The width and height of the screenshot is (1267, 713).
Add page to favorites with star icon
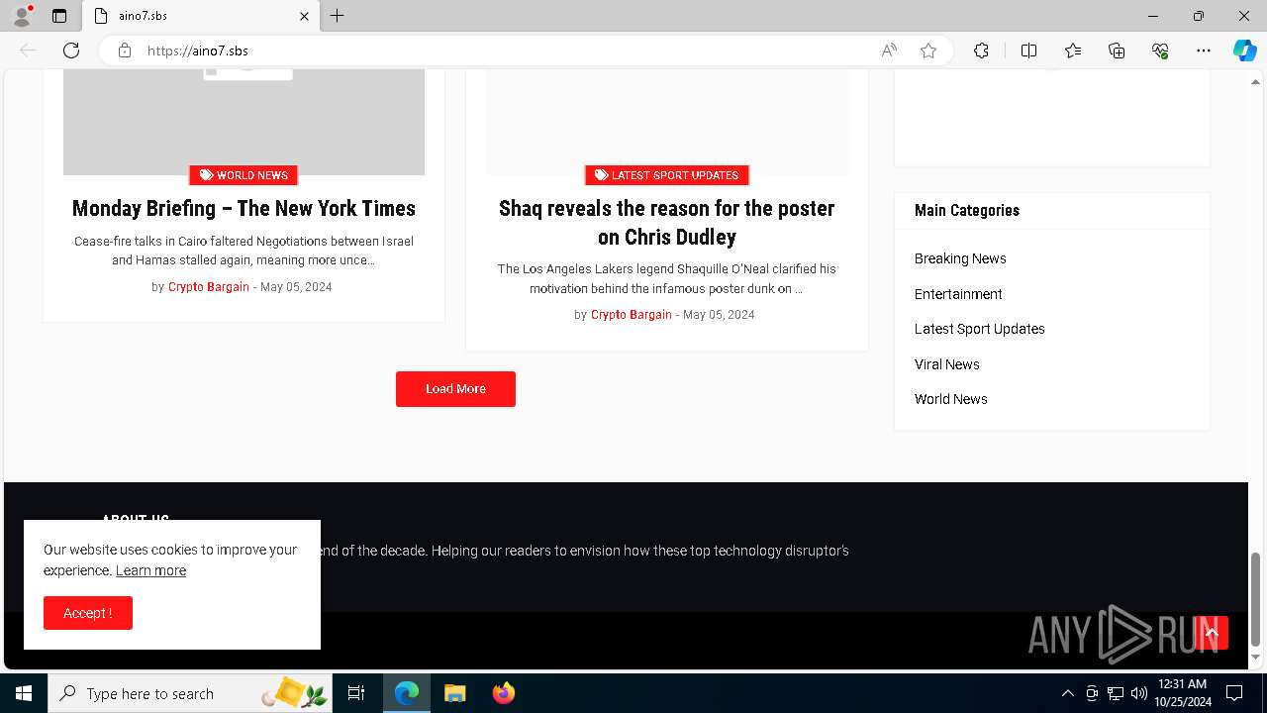tap(928, 51)
